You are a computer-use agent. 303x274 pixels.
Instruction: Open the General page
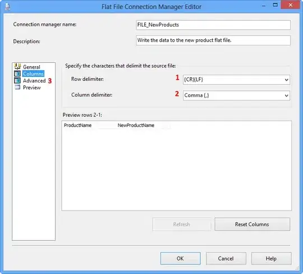coord(31,67)
